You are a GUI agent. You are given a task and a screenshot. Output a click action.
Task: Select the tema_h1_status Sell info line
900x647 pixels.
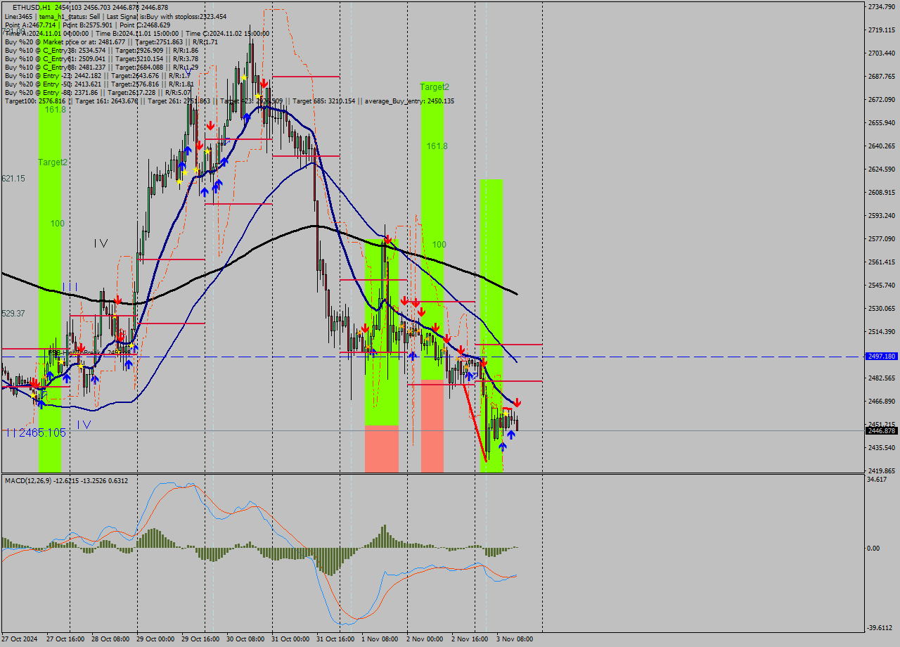coord(115,16)
